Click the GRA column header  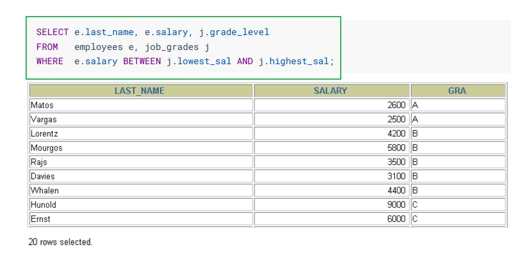(458, 91)
